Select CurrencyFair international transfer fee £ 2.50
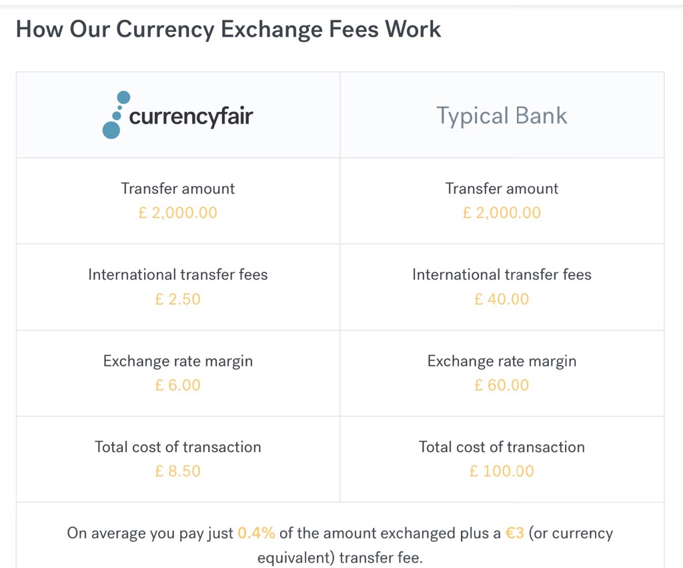The width and height of the screenshot is (683, 568). click(177, 299)
